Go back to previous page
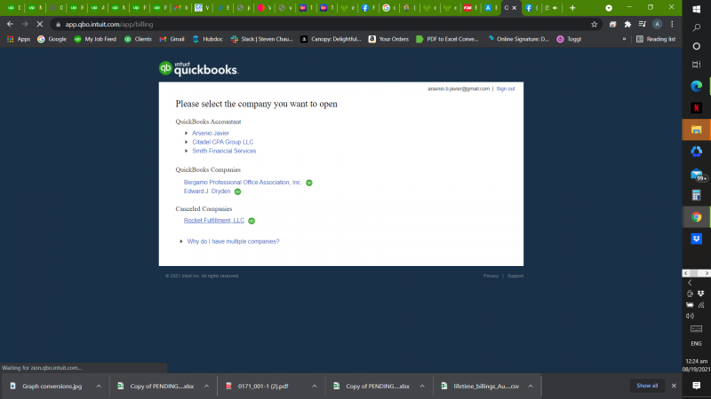Screen dimensions: 711x399 point(10,25)
